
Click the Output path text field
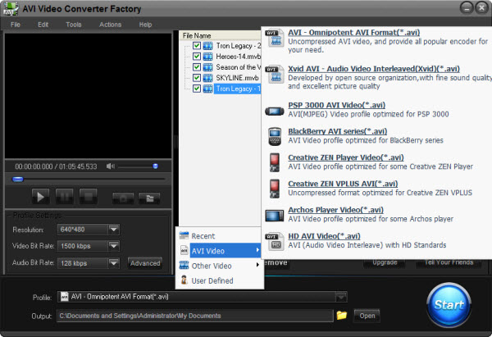coord(195,316)
